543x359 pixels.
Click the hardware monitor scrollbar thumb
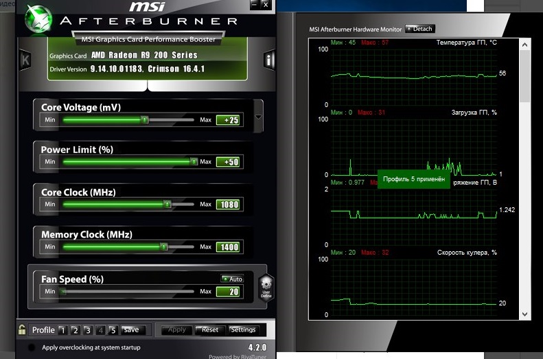524,76
